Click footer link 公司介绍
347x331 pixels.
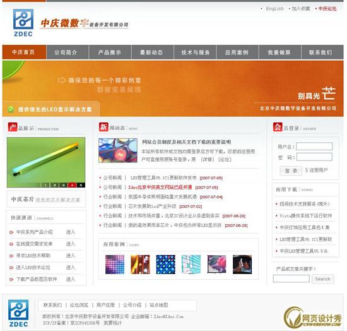point(132,305)
